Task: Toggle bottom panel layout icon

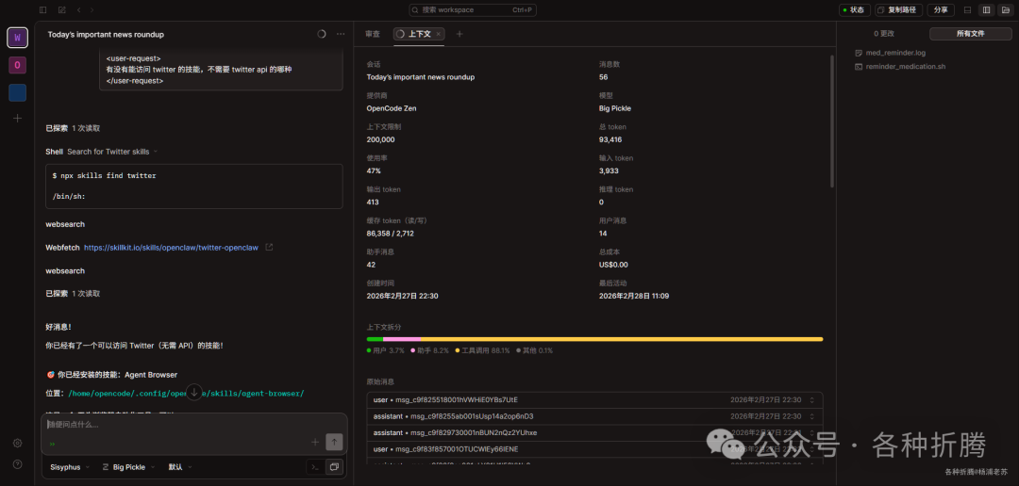Action: click(968, 9)
